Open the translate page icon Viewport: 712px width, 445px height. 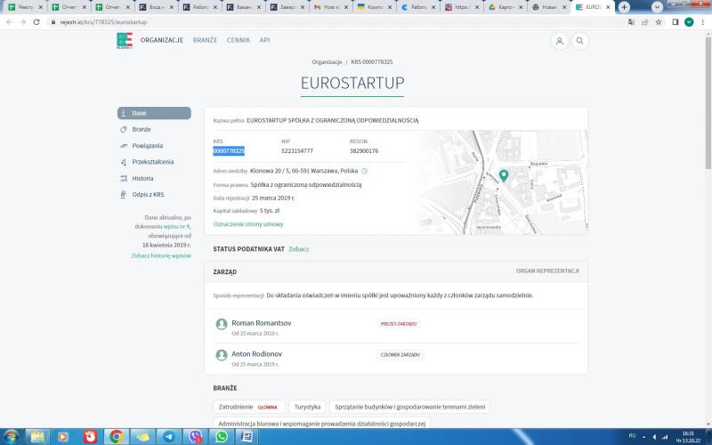pos(631,21)
